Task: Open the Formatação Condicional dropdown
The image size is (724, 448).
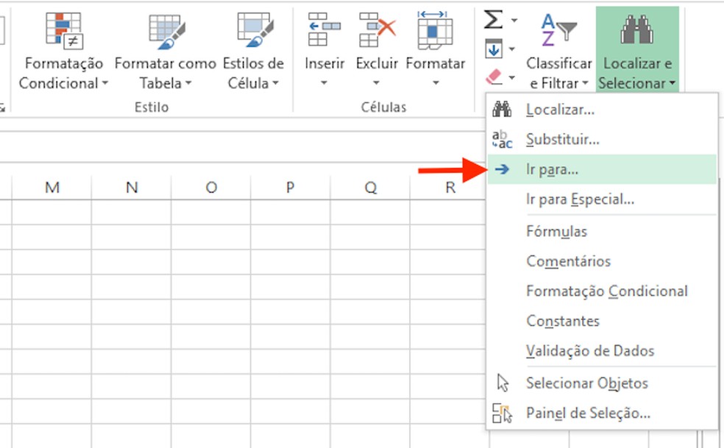Action: [x=63, y=51]
